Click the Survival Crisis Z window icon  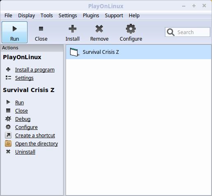(75, 52)
